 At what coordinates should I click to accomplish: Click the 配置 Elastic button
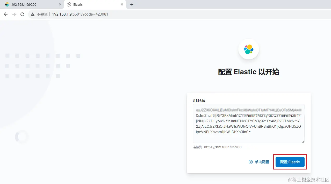pos(290,162)
